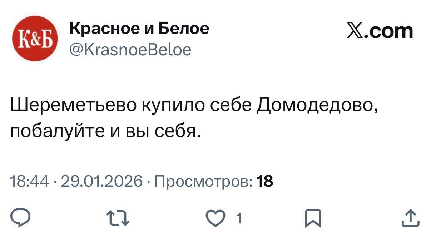Viewport: 431px width, 243px height.
Task: Click the line "побалуйте и вы себя"
Action: (104, 132)
